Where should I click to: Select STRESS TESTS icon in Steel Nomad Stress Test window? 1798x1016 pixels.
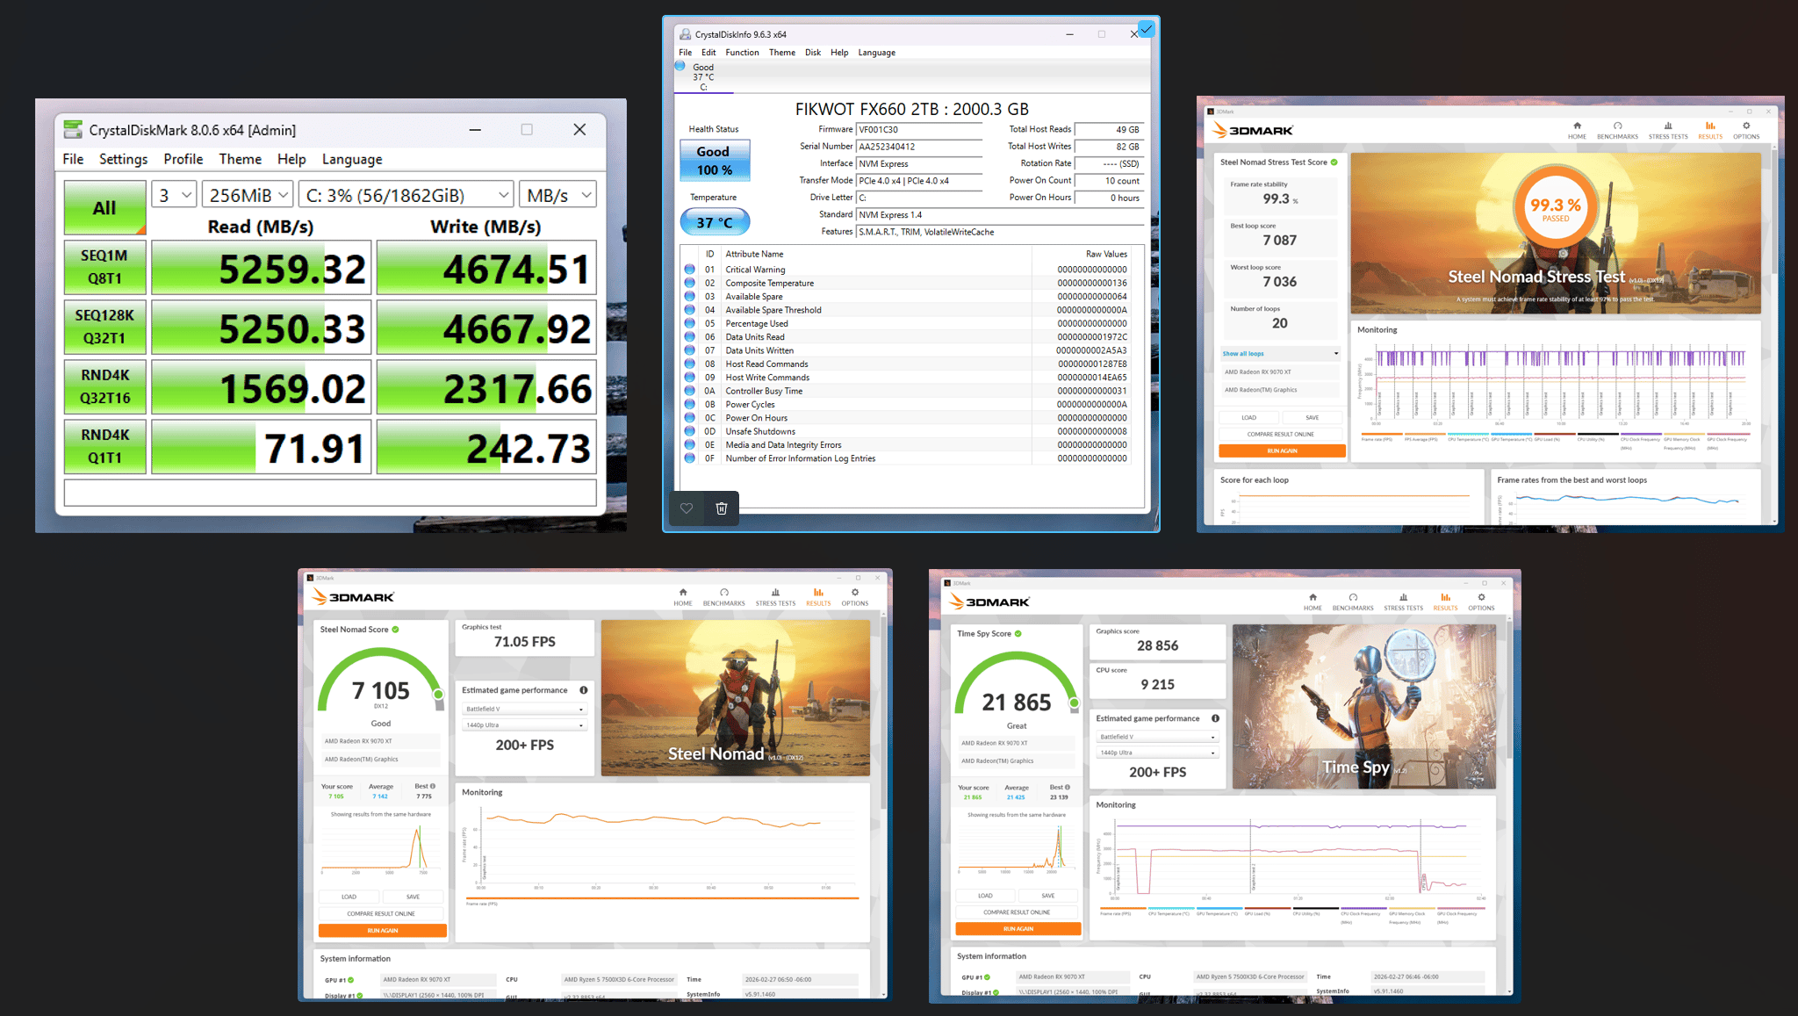pyautogui.click(x=1667, y=126)
